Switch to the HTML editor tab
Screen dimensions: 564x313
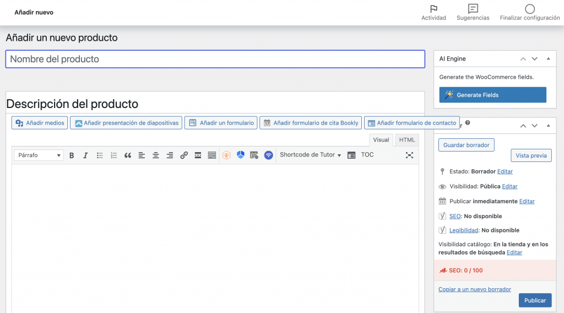[x=407, y=140]
